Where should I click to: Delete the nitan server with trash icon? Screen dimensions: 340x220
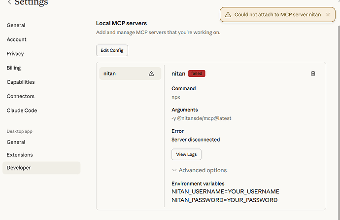pos(313,73)
